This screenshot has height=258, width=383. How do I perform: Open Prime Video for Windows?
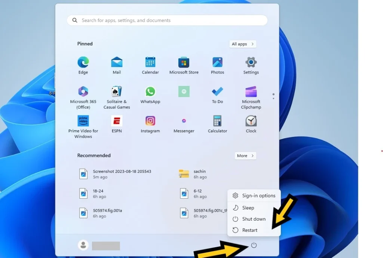83,127
